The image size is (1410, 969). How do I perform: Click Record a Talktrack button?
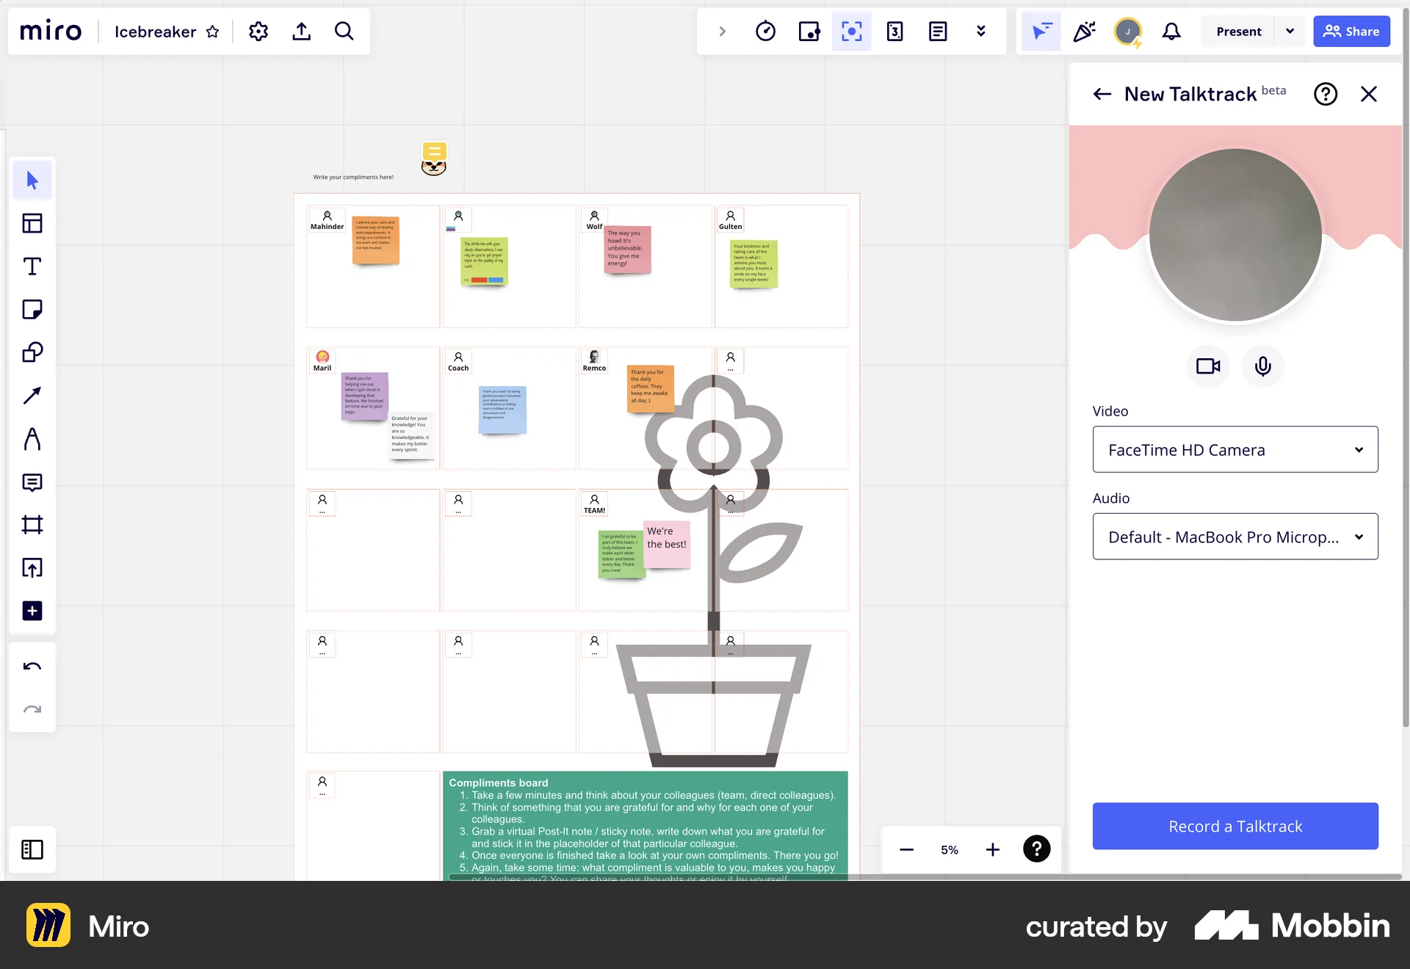tap(1234, 827)
